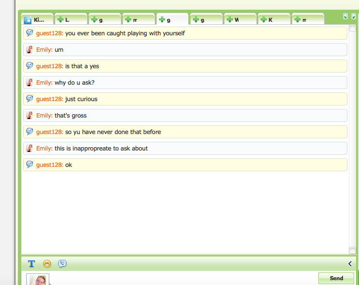
Task: Click the message 'that's gross'
Action: [71, 116]
